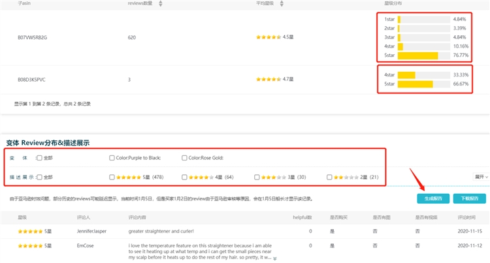Click the 5star 76.77% distribution bar
Viewport: 490px width, 263px height.
(424, 55)
